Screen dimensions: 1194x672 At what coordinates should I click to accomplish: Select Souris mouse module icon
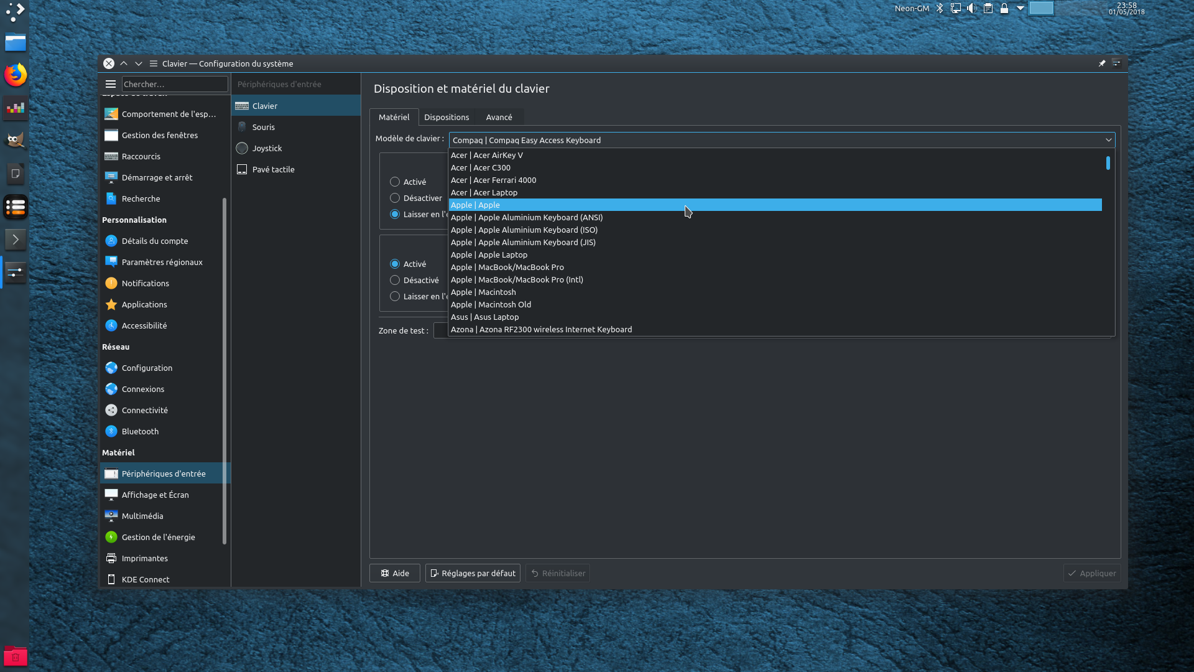pyautogui.click(x=242, y=127)
